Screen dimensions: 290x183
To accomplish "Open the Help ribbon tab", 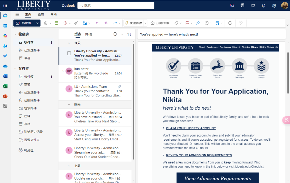I will (54, 14).
